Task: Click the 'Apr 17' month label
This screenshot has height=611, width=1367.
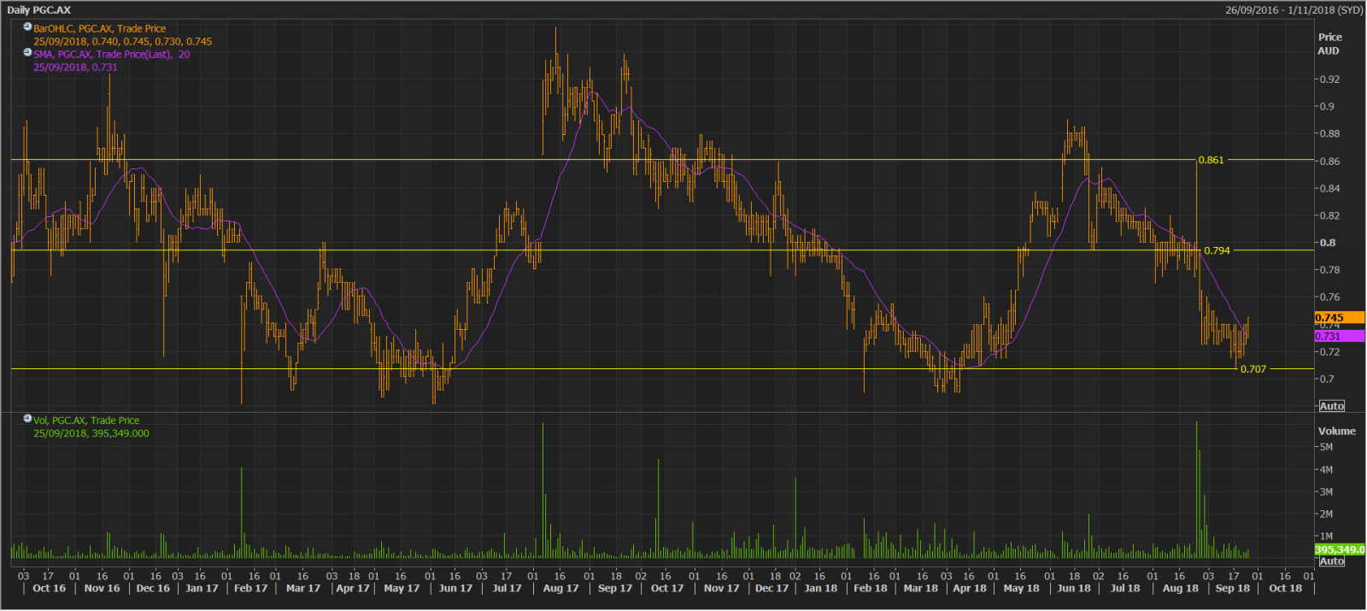Action: [x=353, y=588]
